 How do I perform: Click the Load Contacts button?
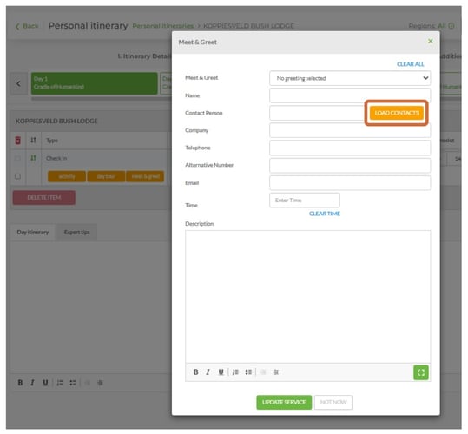click(x=397, y=113)
